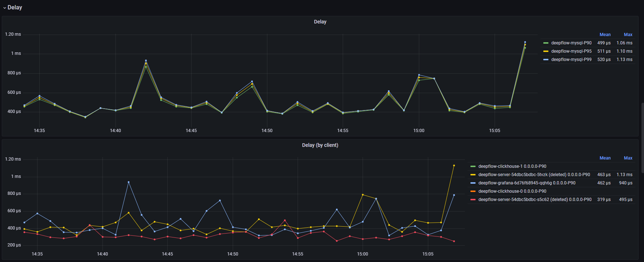
Task: Toggle deepflow-server-54dbc5bdbc-5tvzk (deleted) series
Action: pyautogui.click(x=534, y=175)
